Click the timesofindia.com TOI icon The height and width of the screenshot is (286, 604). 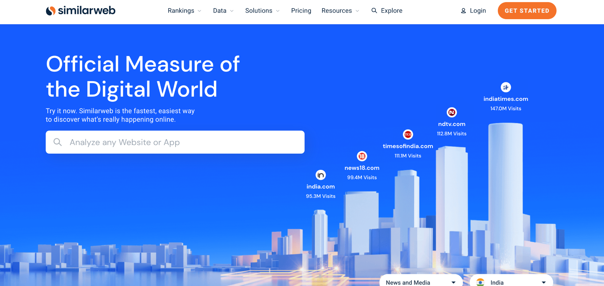point(408,134)
